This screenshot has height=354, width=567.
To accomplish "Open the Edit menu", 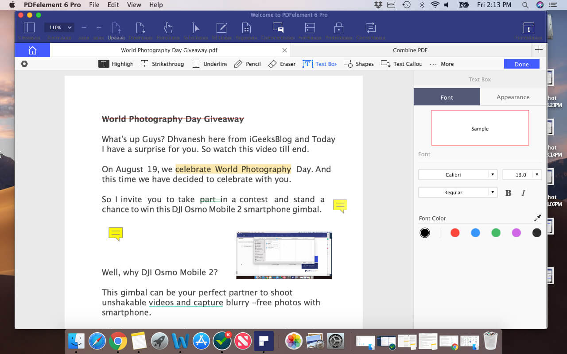I will [x=113, y=4].
